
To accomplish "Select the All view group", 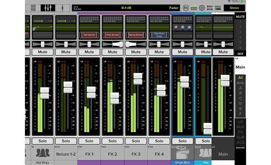I will (240, 78).
